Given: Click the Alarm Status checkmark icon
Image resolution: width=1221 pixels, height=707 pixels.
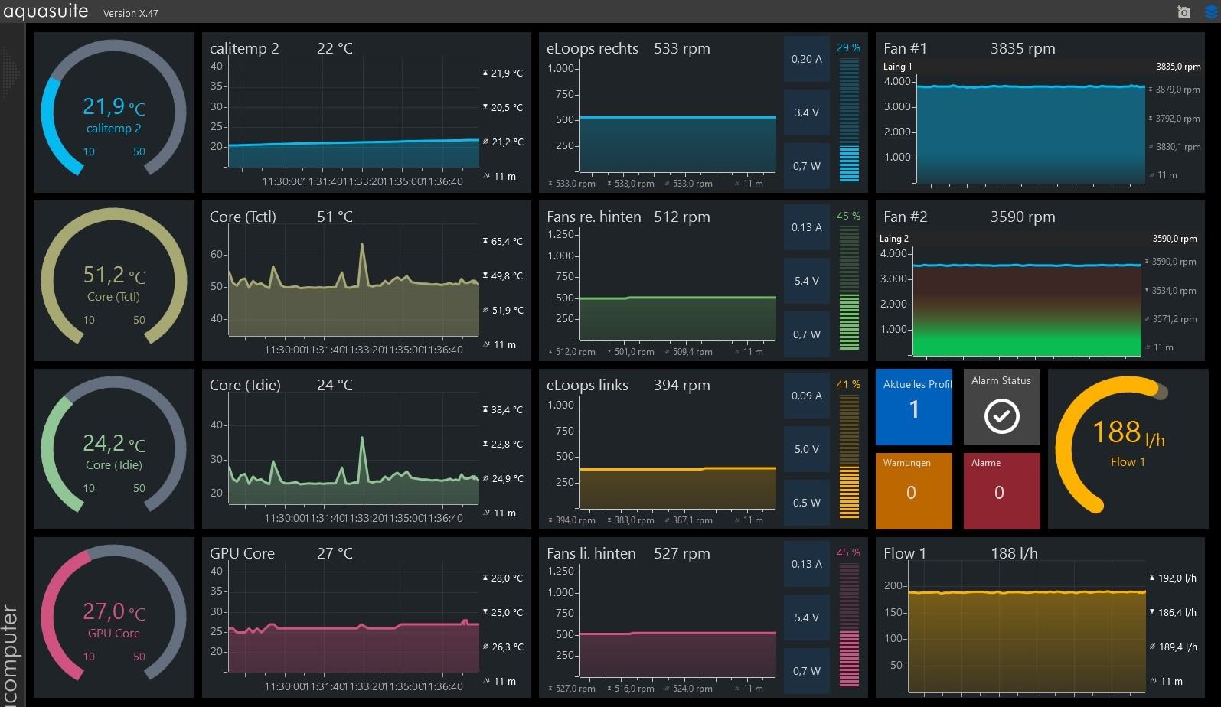Looking at the screenshot, I should 1001,416.
